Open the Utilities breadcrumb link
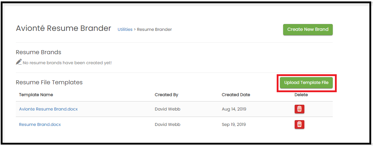This screenshot has height=146, width=373. (125, 29)
